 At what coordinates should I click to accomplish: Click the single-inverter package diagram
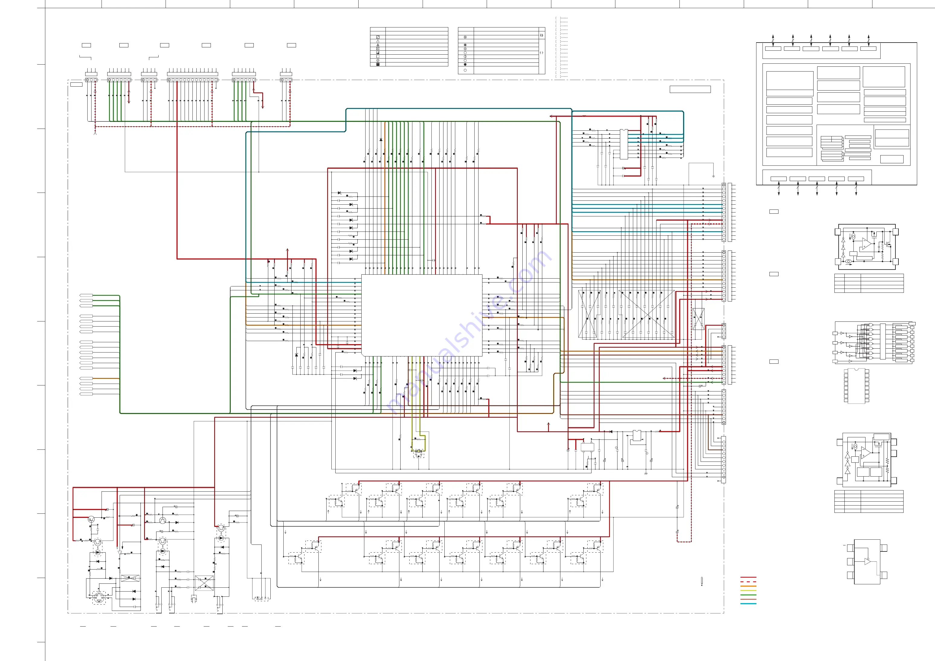(867, 562)
